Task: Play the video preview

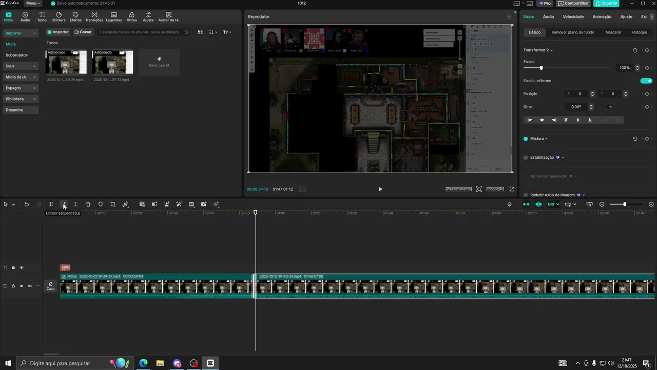Action: point(380,189)
